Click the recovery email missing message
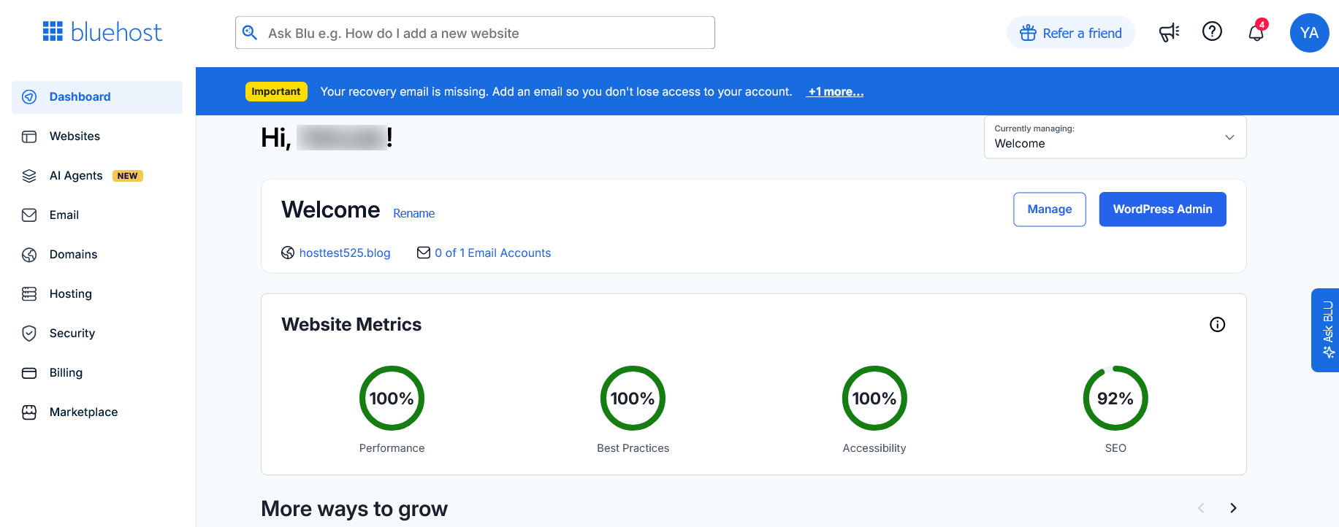This screenshot has height=527, width=1339. click(556, 92)
